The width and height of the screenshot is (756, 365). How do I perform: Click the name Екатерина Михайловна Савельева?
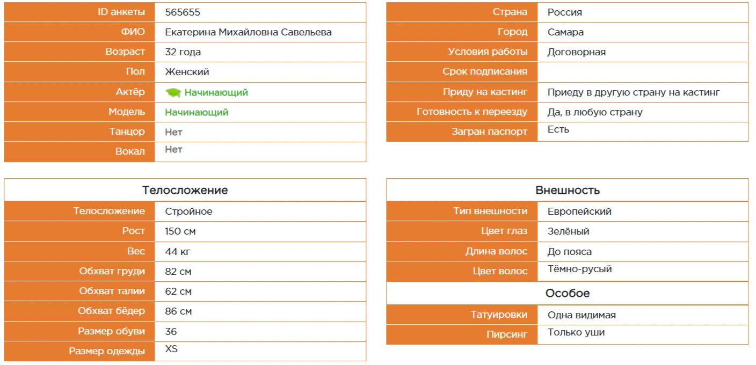[x=248, y=32]
